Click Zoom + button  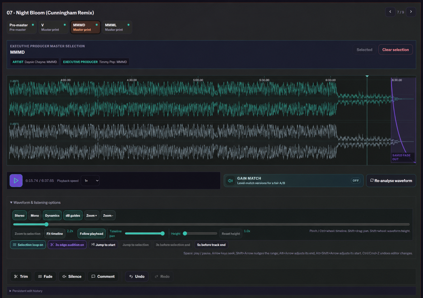[92, 216]
